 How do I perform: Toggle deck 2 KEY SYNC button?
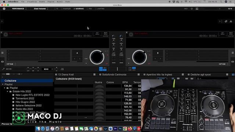pyautogui.click(x=223, y=33)
